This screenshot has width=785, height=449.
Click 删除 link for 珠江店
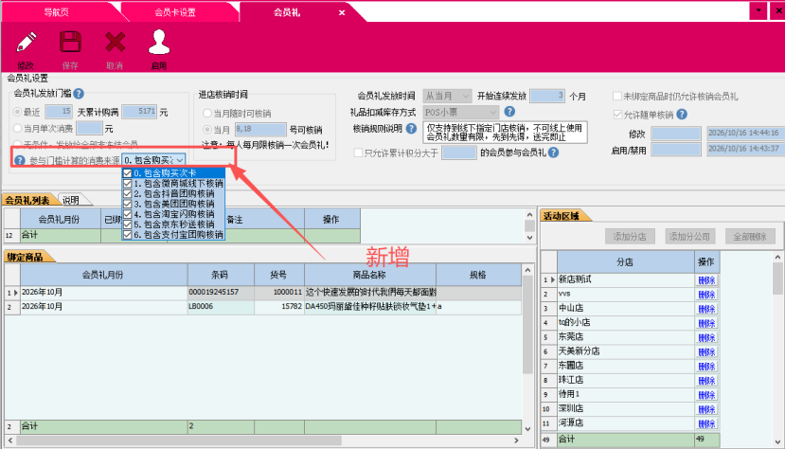[706, 381]
